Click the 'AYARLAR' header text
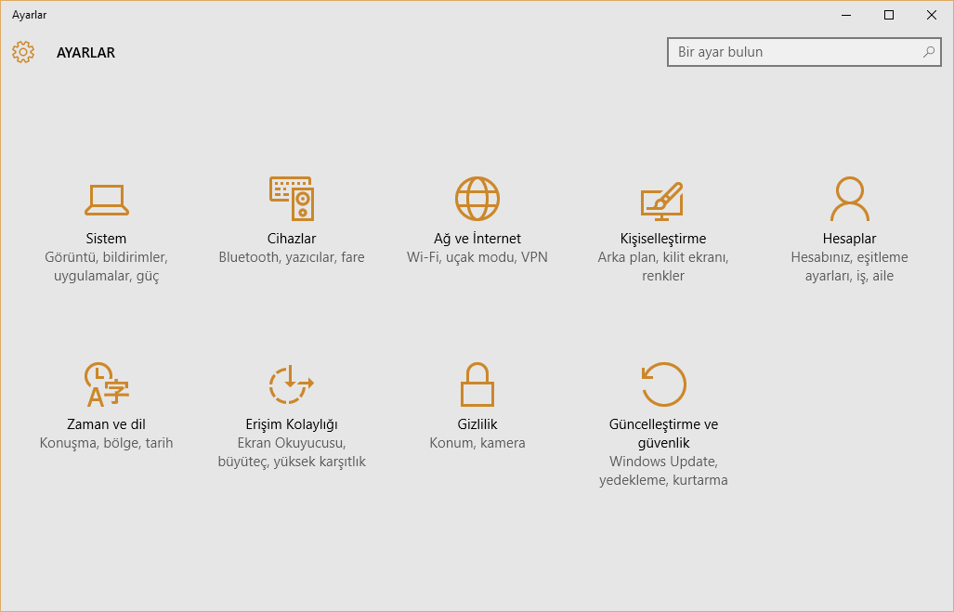This screenshot has height=612, width=954. coord(85,52)
